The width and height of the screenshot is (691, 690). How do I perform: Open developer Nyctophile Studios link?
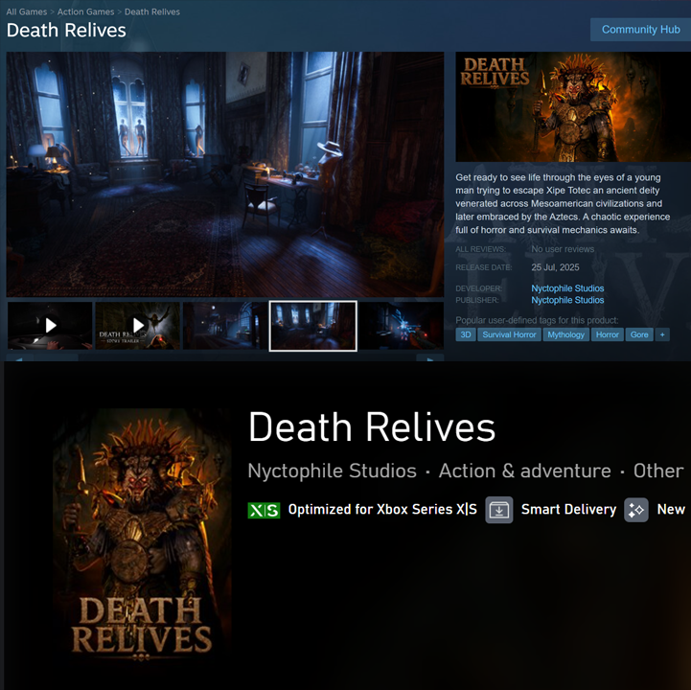click(x=567, y=288)
